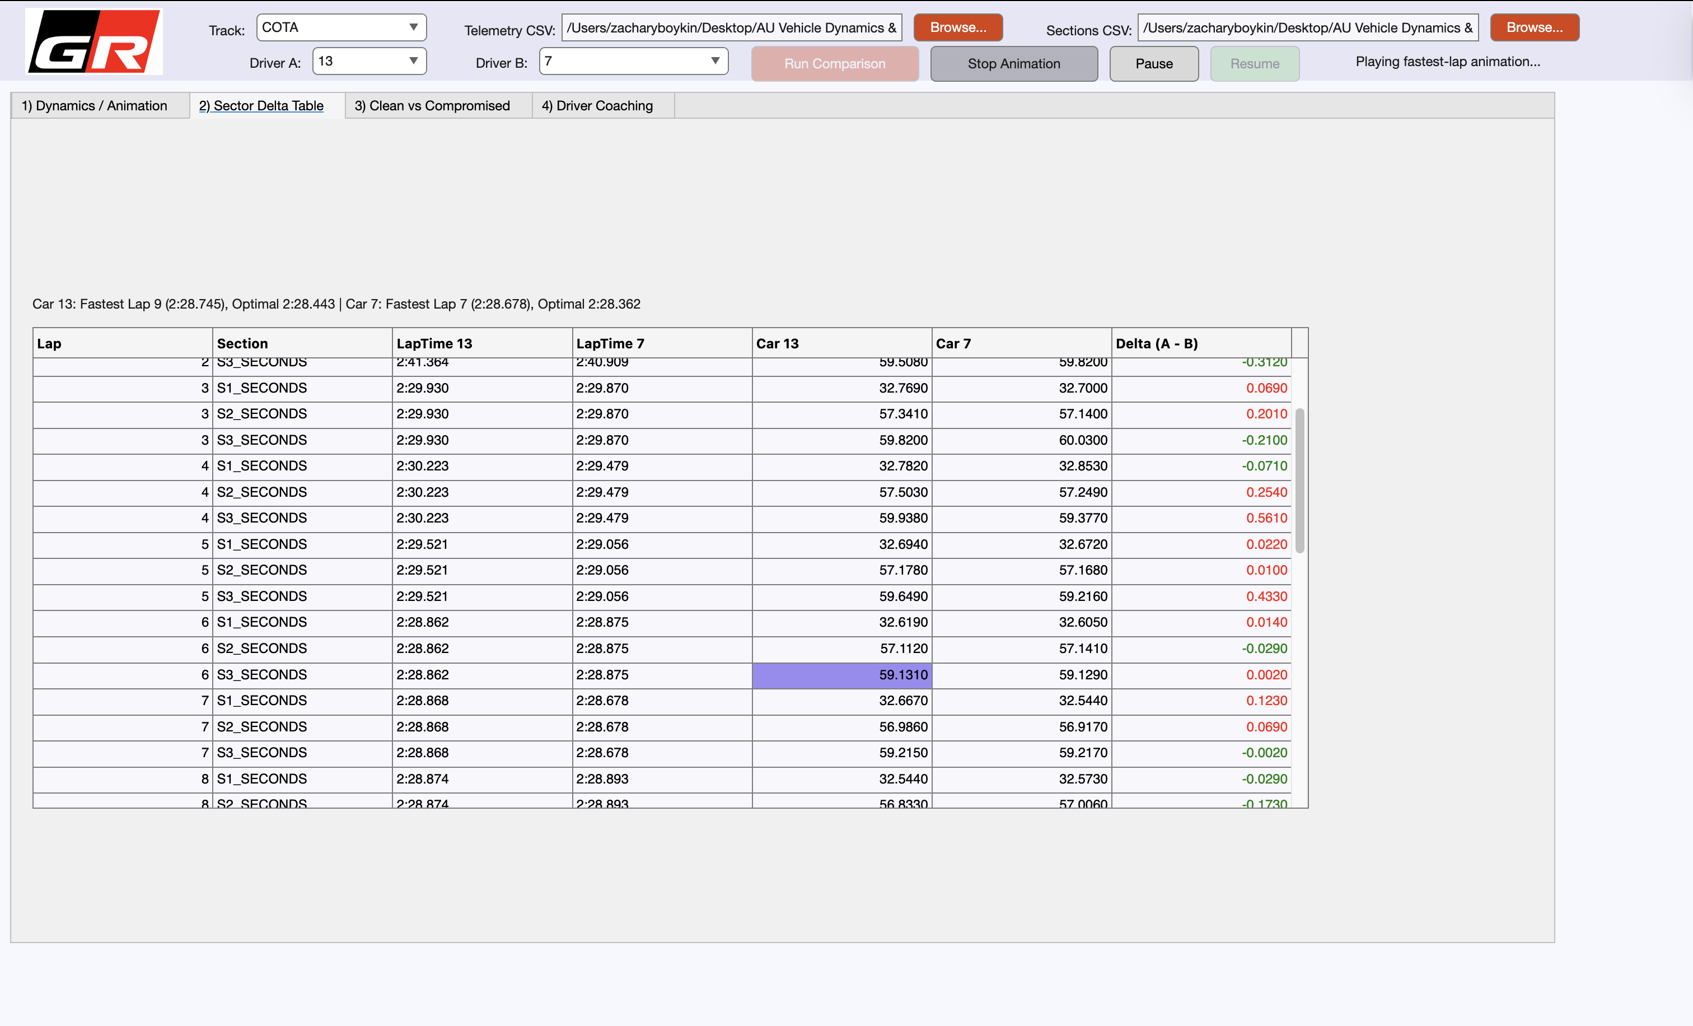This screenshot has height=1026, width=1693.
Task: Expand the Driver B dropdown
Action: point(633,61)
